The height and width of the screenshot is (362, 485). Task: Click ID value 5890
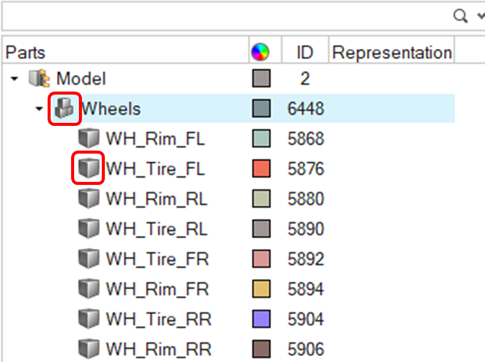[305, 229]
